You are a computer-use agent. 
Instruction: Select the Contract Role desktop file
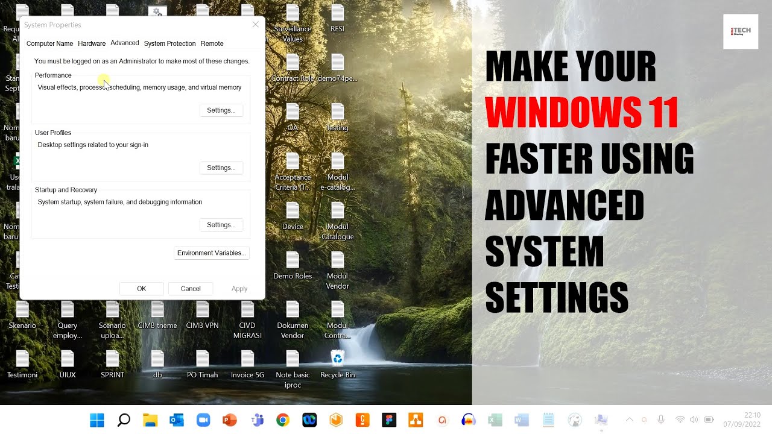coord(293,68)
